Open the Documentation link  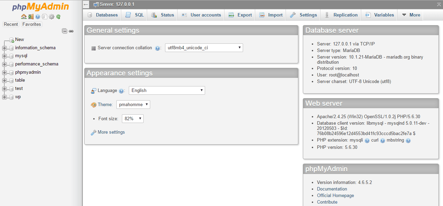tap(332, 189)
